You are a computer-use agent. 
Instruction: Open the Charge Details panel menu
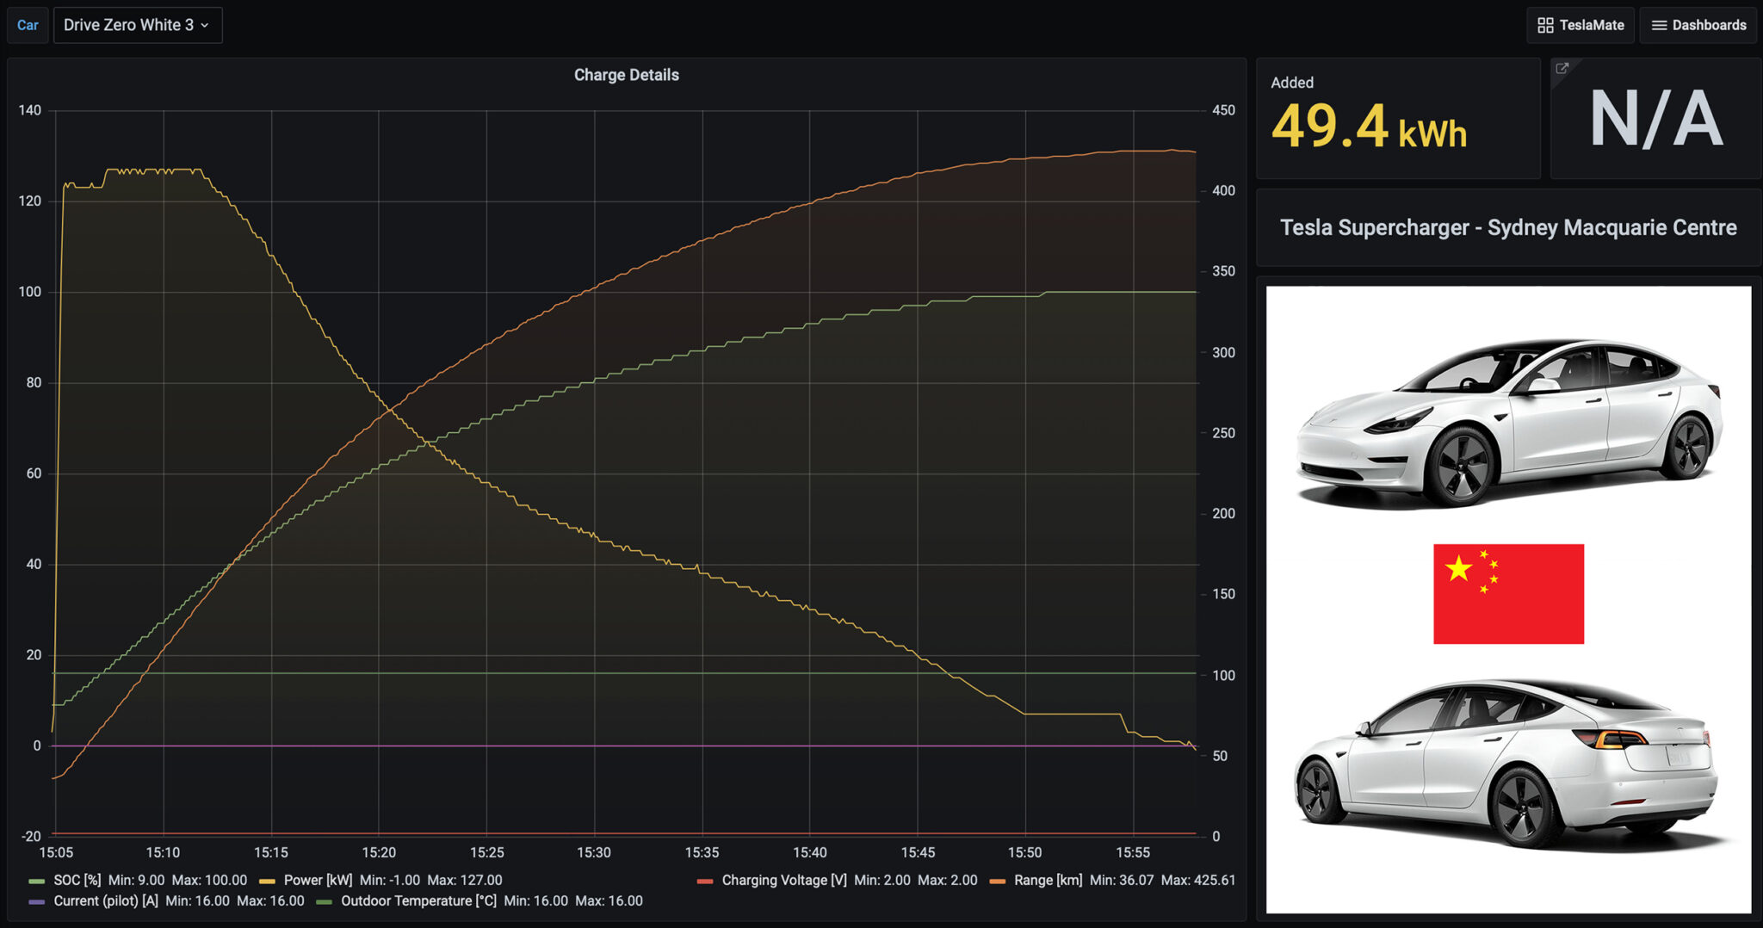tap(627, 75)
